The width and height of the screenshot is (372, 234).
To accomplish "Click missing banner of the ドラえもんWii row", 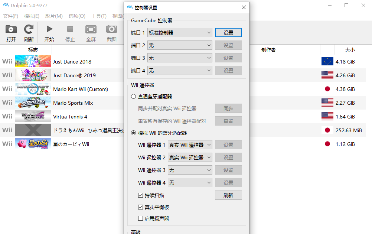I will pos(33,130).
